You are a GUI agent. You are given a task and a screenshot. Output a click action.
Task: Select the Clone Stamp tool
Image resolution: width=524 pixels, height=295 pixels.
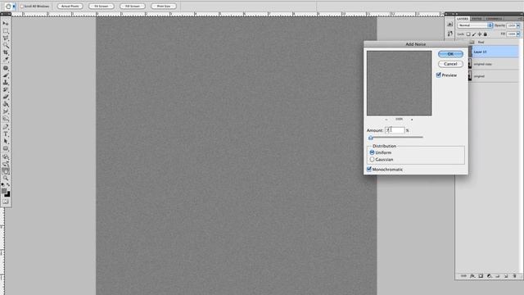[6, 83]
